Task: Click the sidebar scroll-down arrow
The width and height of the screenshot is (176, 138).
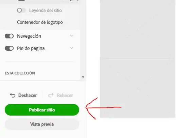Action: tap(83, 77)
